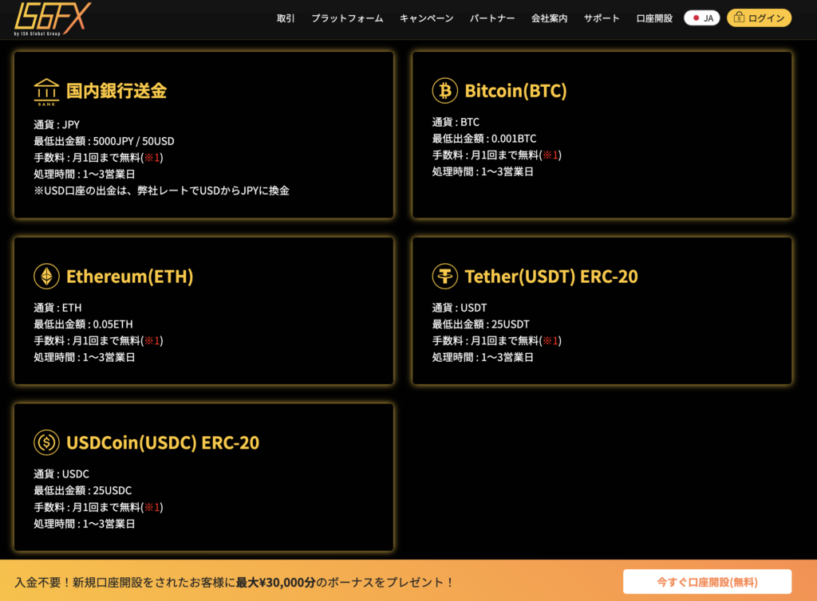Click the 最大¥30,000分 bonus banner text

point(275,582)
